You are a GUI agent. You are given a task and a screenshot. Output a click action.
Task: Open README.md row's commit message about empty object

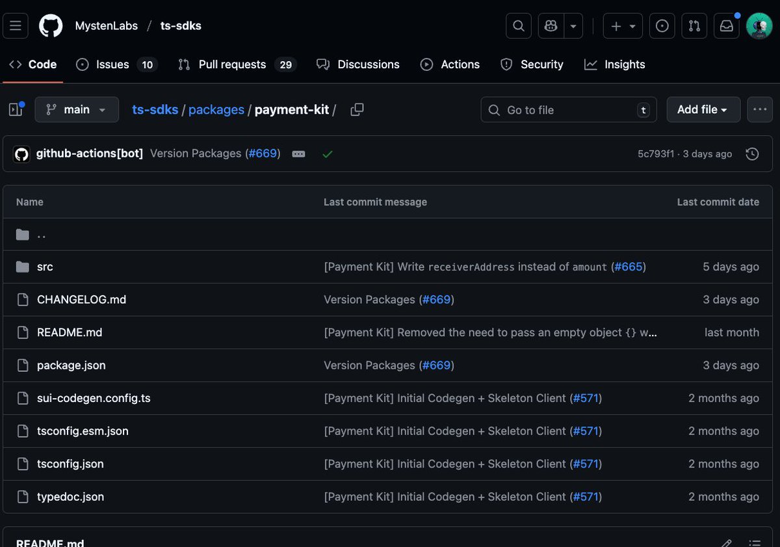490,332
